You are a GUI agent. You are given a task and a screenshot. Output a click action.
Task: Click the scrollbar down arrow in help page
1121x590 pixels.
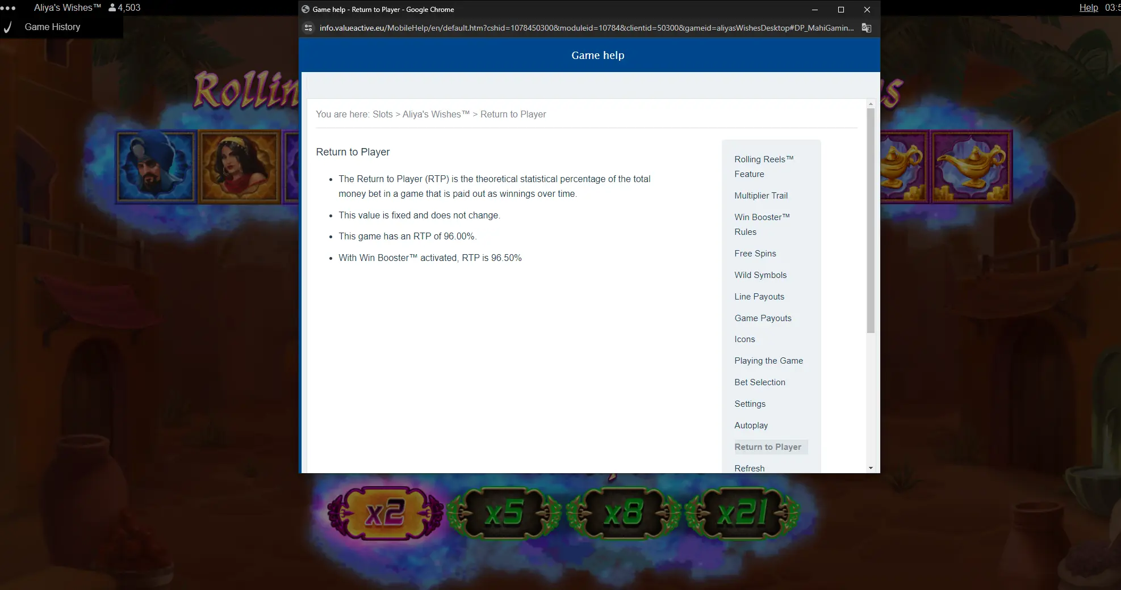(x=871, y=468)
